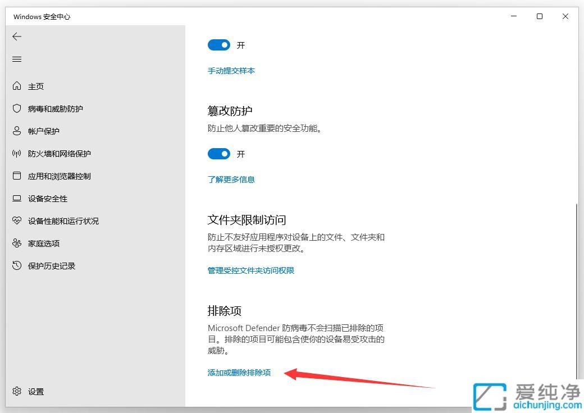The width and height of the screenshot is (584, 413).
Task: Collapse sidebar with hamburger menu
Action: coord(17,59)
